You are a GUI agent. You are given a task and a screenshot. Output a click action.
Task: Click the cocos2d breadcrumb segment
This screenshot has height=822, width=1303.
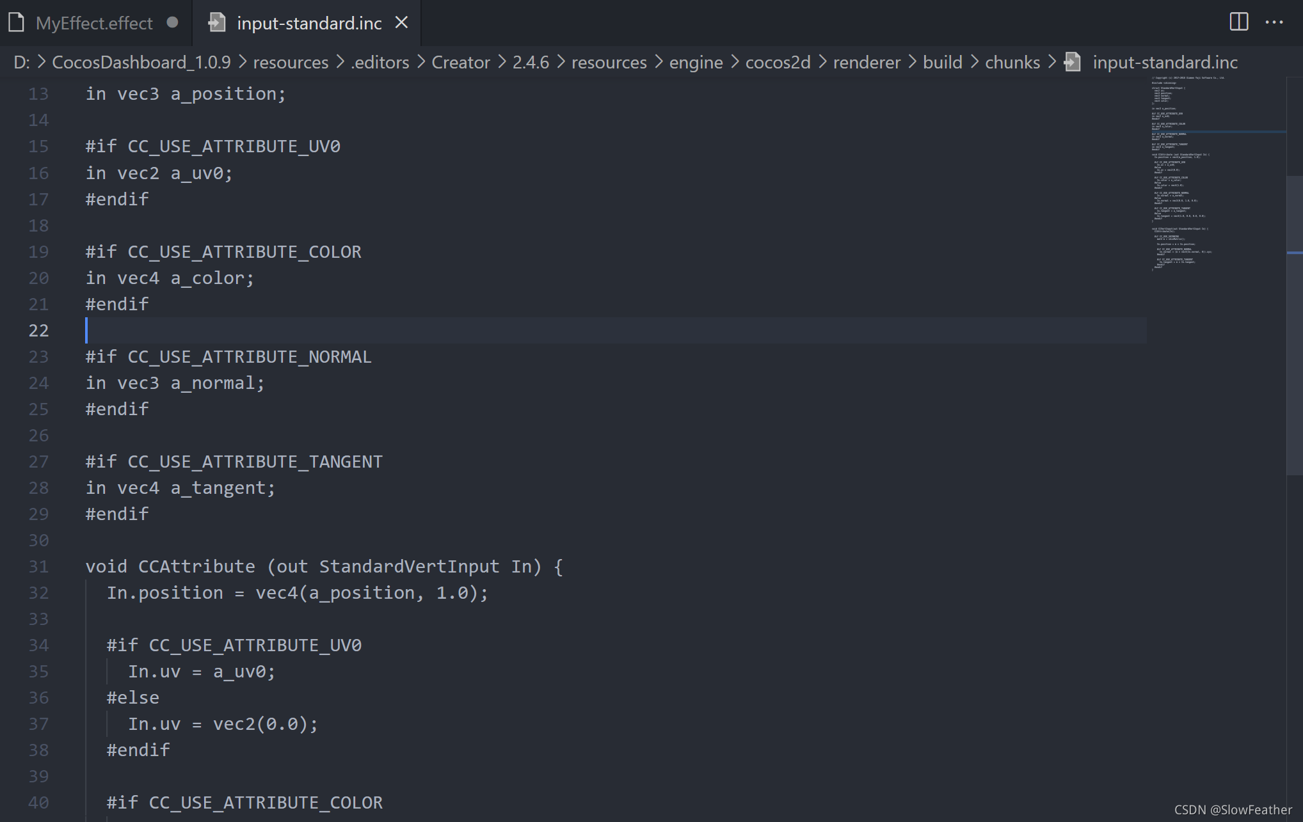(778, 62)
